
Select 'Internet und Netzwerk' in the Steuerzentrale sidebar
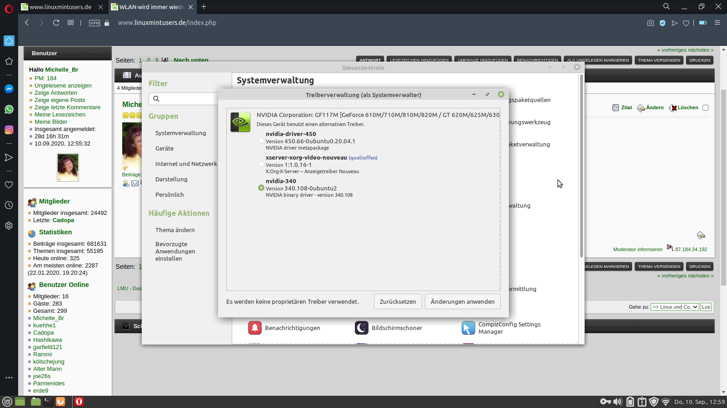[186, 164]
